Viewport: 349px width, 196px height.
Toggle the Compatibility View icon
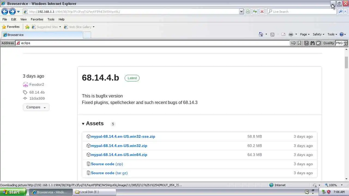[248, 12]
